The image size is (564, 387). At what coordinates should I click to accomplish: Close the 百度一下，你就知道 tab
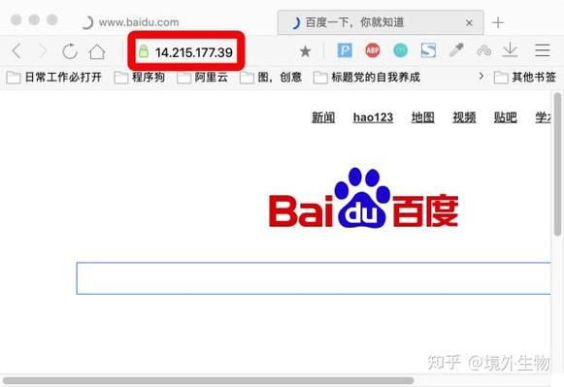click(469, 23)
